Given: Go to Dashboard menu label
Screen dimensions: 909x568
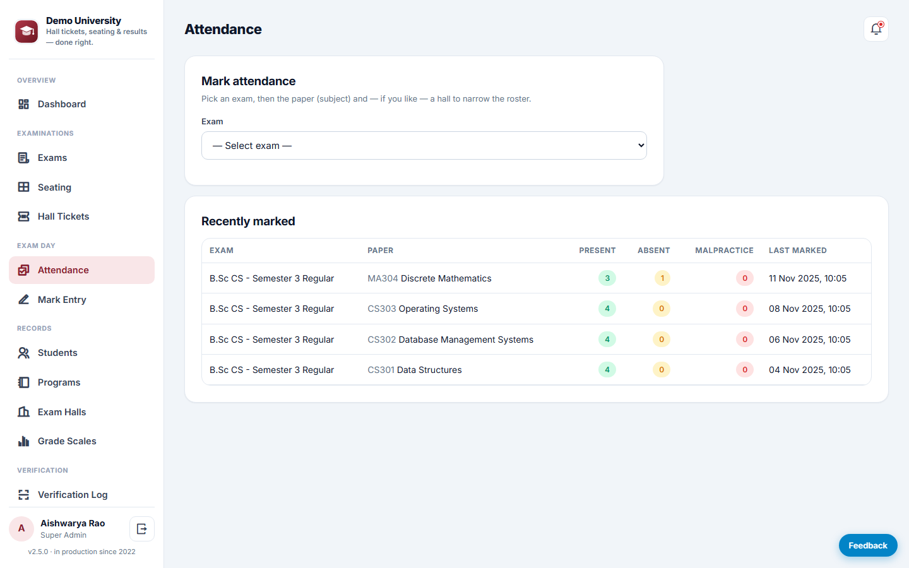Looking at the screenshot, I should pos(62,104).
